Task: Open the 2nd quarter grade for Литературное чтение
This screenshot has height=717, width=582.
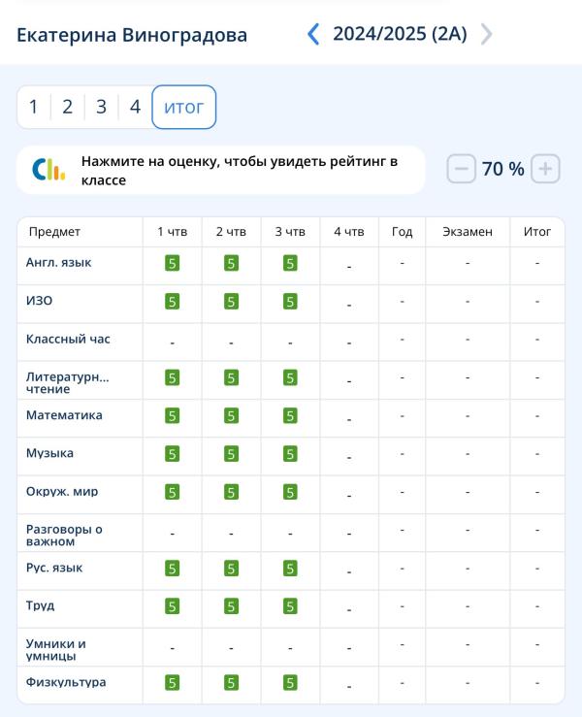Action: (x=231, y=378)
